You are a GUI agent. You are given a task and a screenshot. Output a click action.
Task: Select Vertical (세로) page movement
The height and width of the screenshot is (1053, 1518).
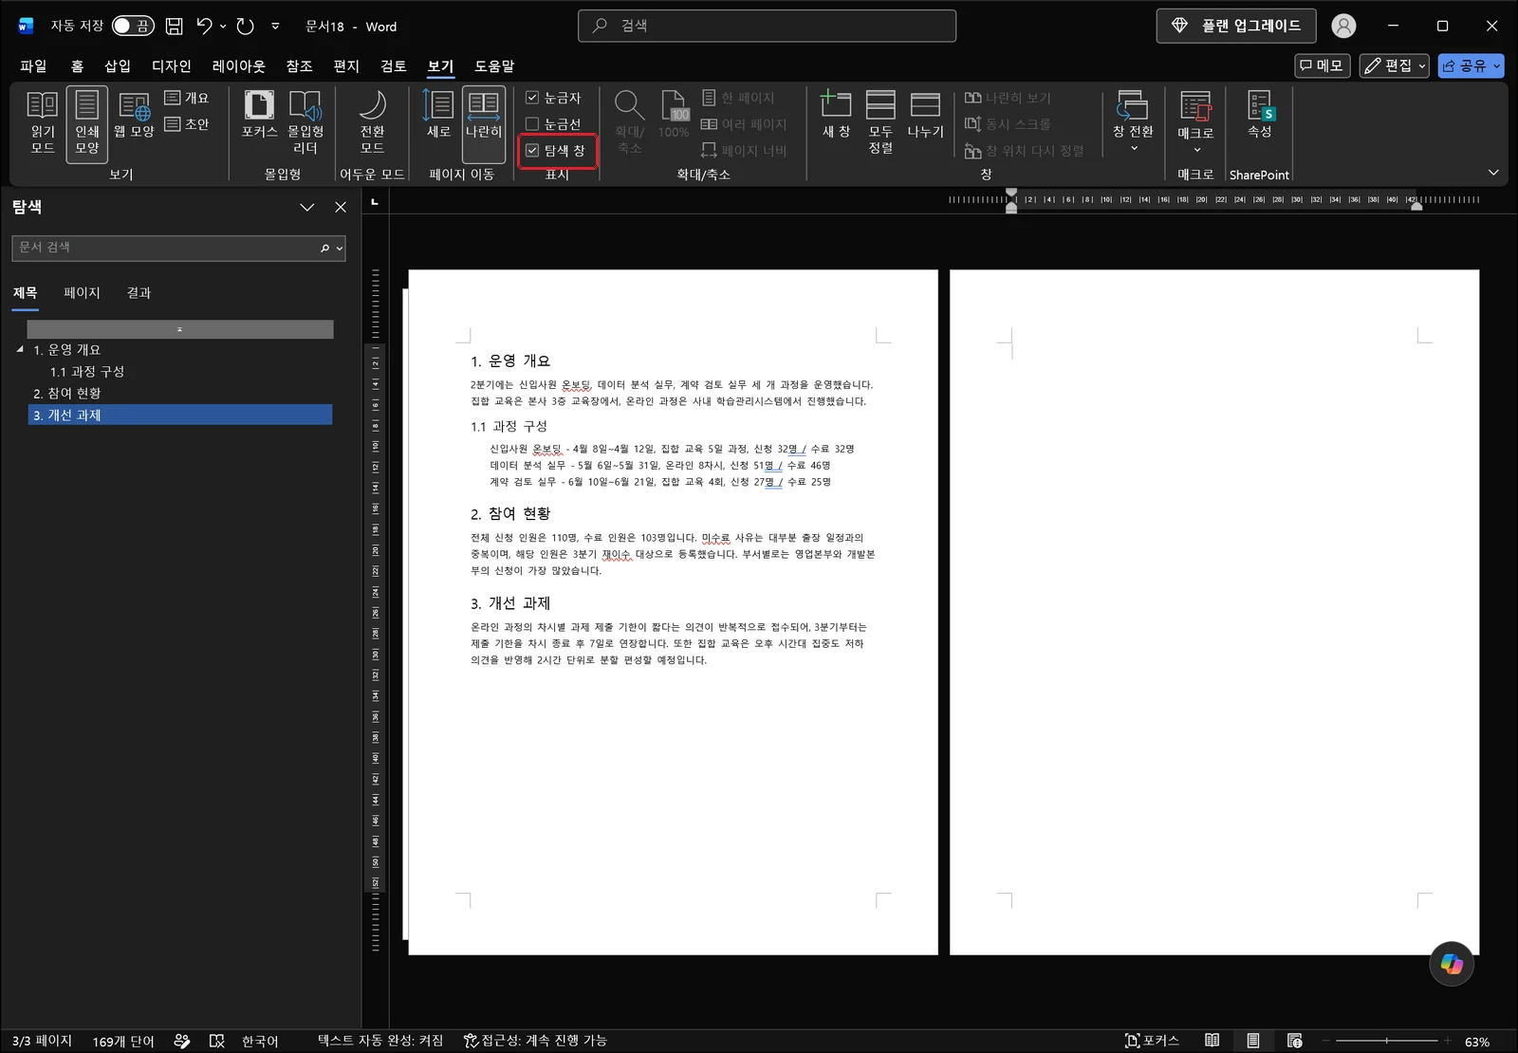pos(438,116)
